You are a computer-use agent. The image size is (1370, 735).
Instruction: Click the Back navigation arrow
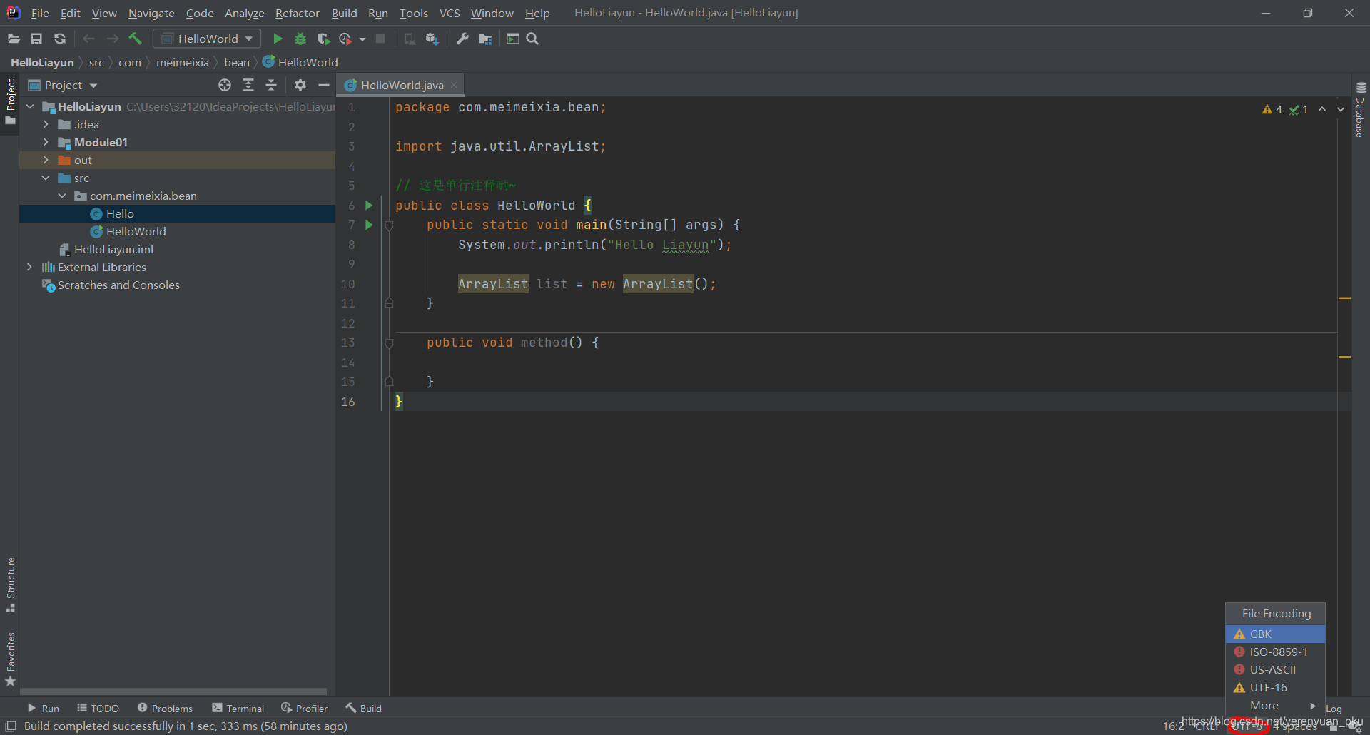(89, 39)
